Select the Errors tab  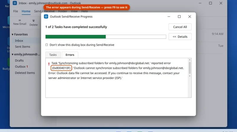coord(70,55)
